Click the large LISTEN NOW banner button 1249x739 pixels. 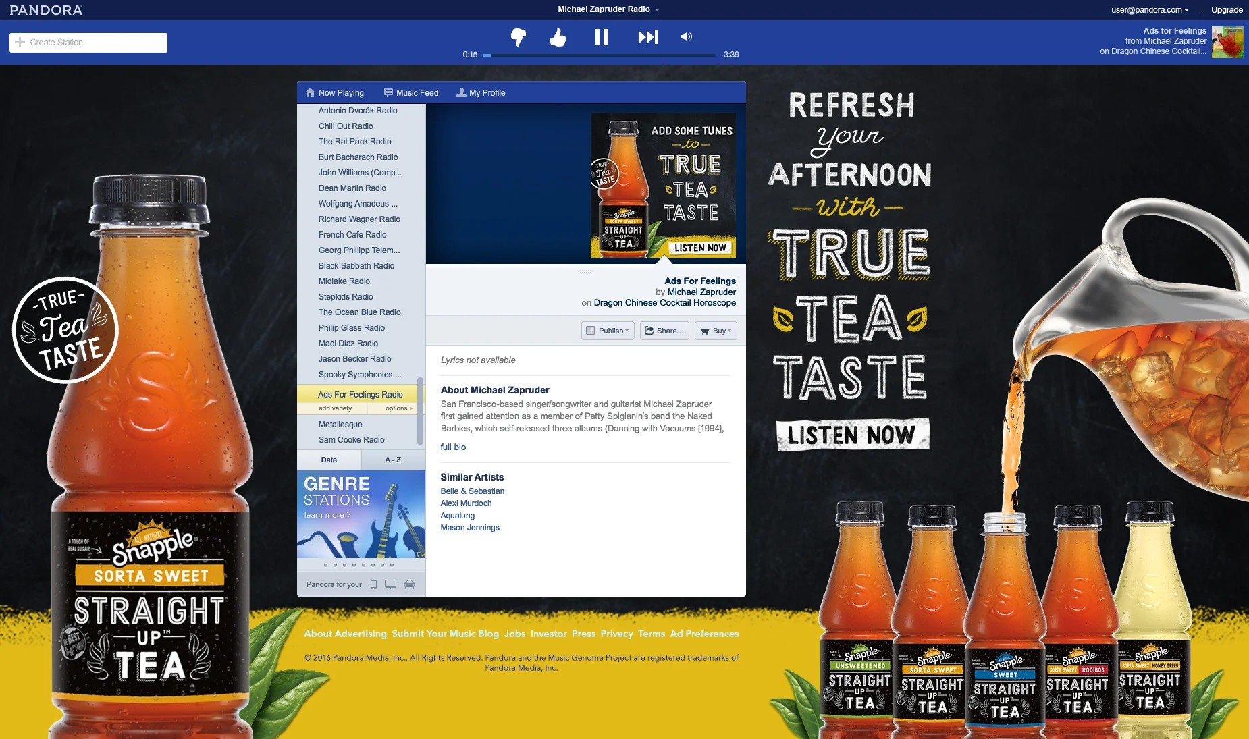point(852,435)
